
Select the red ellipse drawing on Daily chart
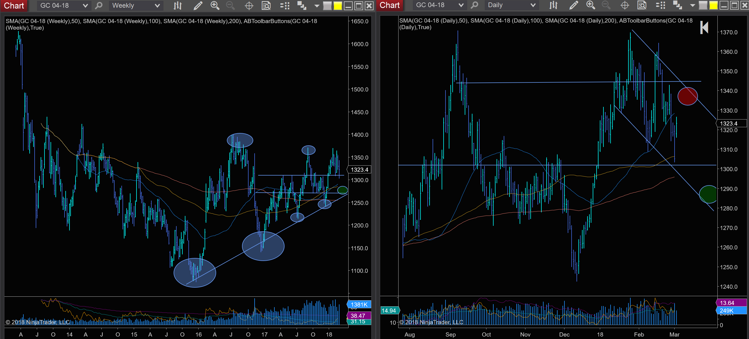pyautogui.click(x=687, y=96)
